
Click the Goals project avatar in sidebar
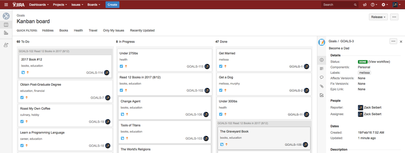click(x=6, y=16)
